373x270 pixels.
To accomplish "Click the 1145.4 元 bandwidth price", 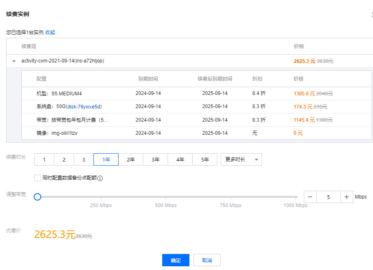I will (x=304, y=120).
